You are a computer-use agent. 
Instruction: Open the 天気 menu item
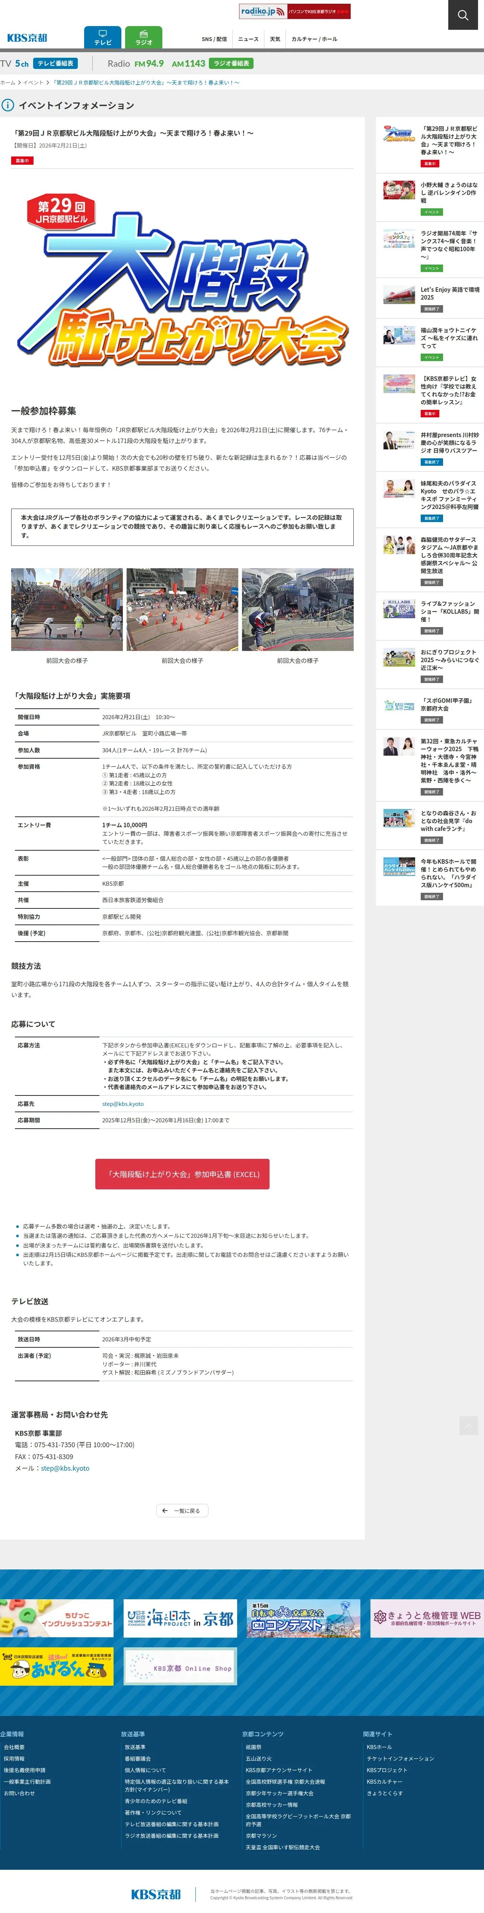275,39
